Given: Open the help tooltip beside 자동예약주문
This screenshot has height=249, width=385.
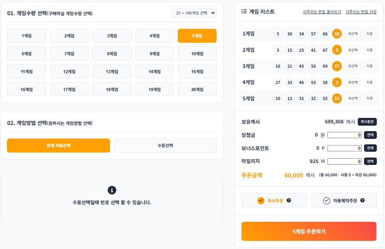Looking at the screenshot, I should pos(362,200).
